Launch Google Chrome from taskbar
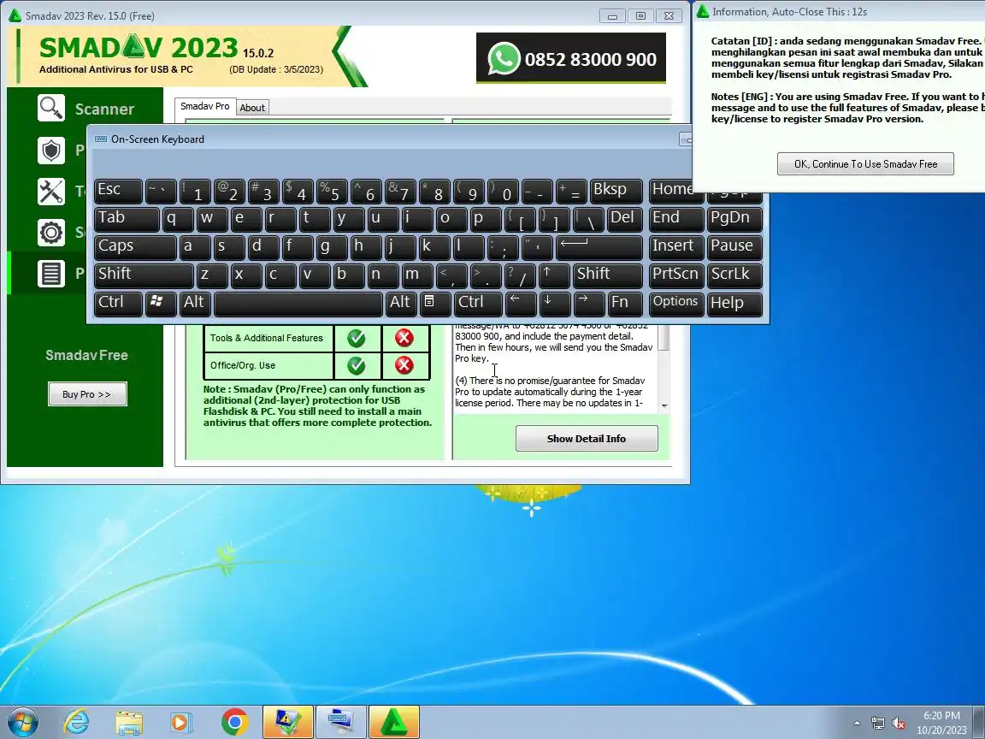985x739 pixels. (234, 722)
